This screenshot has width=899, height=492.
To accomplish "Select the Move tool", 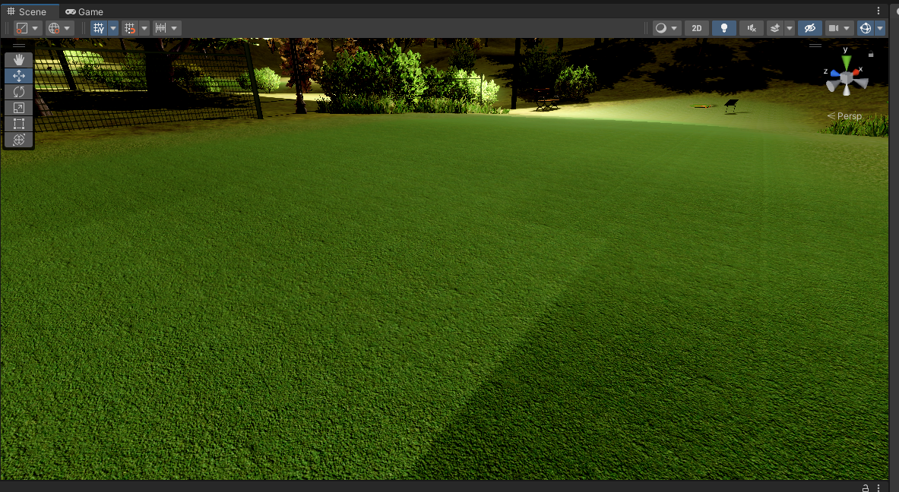I will 18,75.
